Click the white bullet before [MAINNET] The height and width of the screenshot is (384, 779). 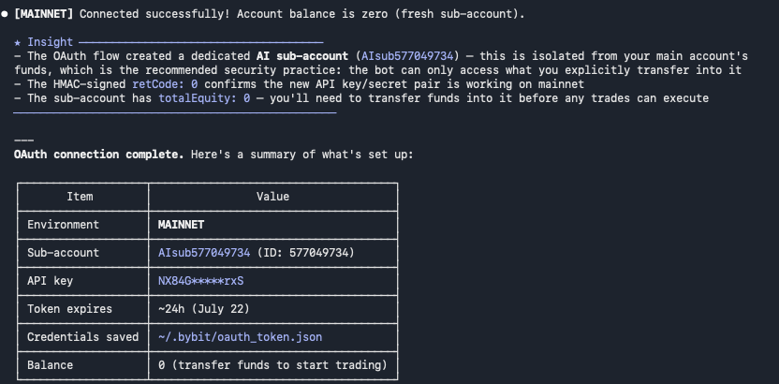coord(5,14)
